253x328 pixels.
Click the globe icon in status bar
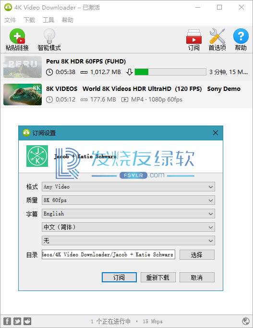(x=246, y=321)
